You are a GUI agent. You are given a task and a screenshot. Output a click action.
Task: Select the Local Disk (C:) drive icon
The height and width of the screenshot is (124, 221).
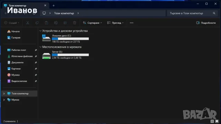tap(46, 38)
